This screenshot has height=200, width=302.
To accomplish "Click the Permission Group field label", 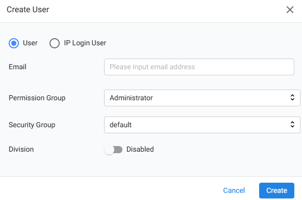I will [37, 98].
